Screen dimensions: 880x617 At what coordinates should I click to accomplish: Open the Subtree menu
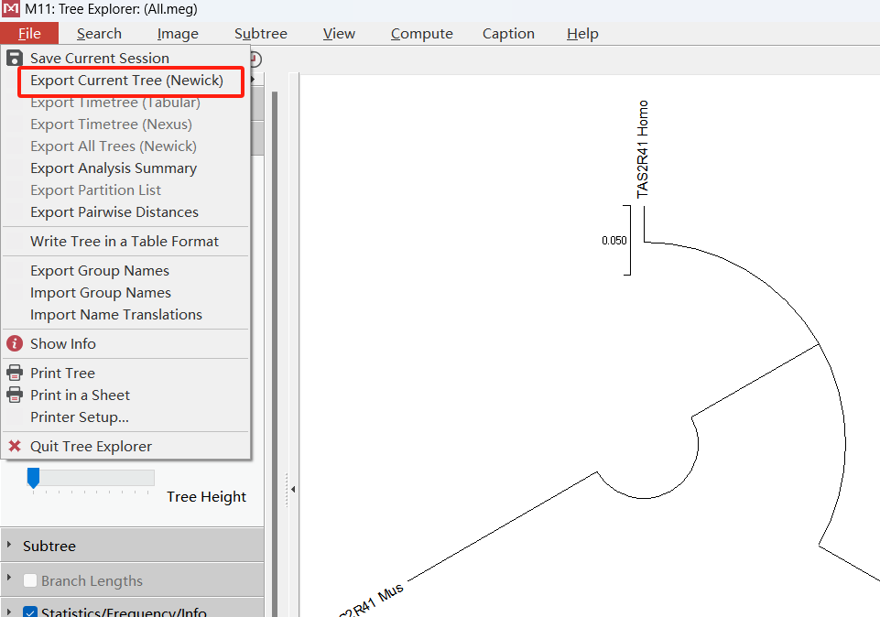[x=261, y=34]
